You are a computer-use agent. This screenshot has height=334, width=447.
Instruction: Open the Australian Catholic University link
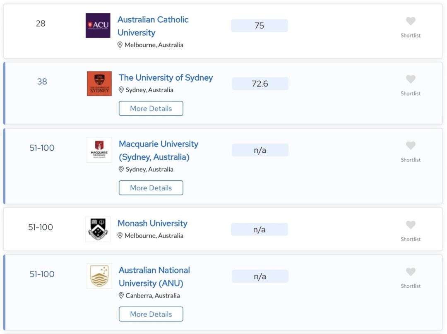[153, 26]
